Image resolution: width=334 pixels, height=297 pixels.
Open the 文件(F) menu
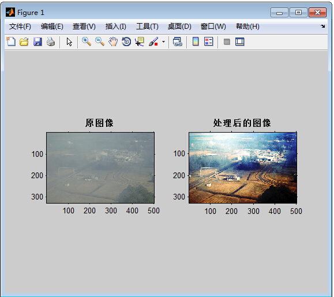click(20, 27)
